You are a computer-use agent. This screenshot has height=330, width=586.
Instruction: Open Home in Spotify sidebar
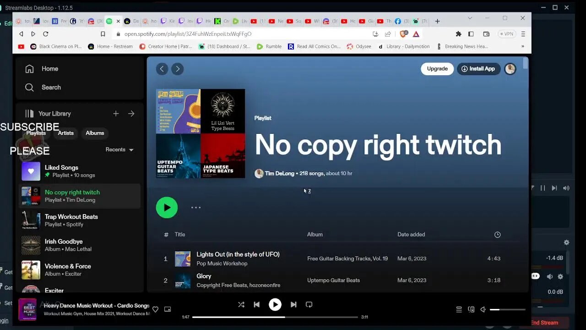click(42, 69)
